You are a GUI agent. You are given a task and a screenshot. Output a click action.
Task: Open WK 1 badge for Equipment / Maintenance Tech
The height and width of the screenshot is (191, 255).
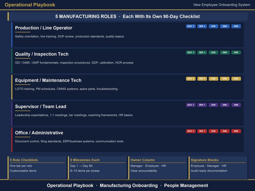click(202, 79)
